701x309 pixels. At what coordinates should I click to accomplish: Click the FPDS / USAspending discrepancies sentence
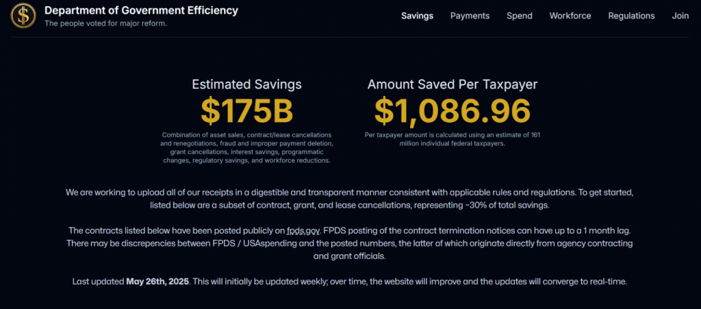[350, 250]
